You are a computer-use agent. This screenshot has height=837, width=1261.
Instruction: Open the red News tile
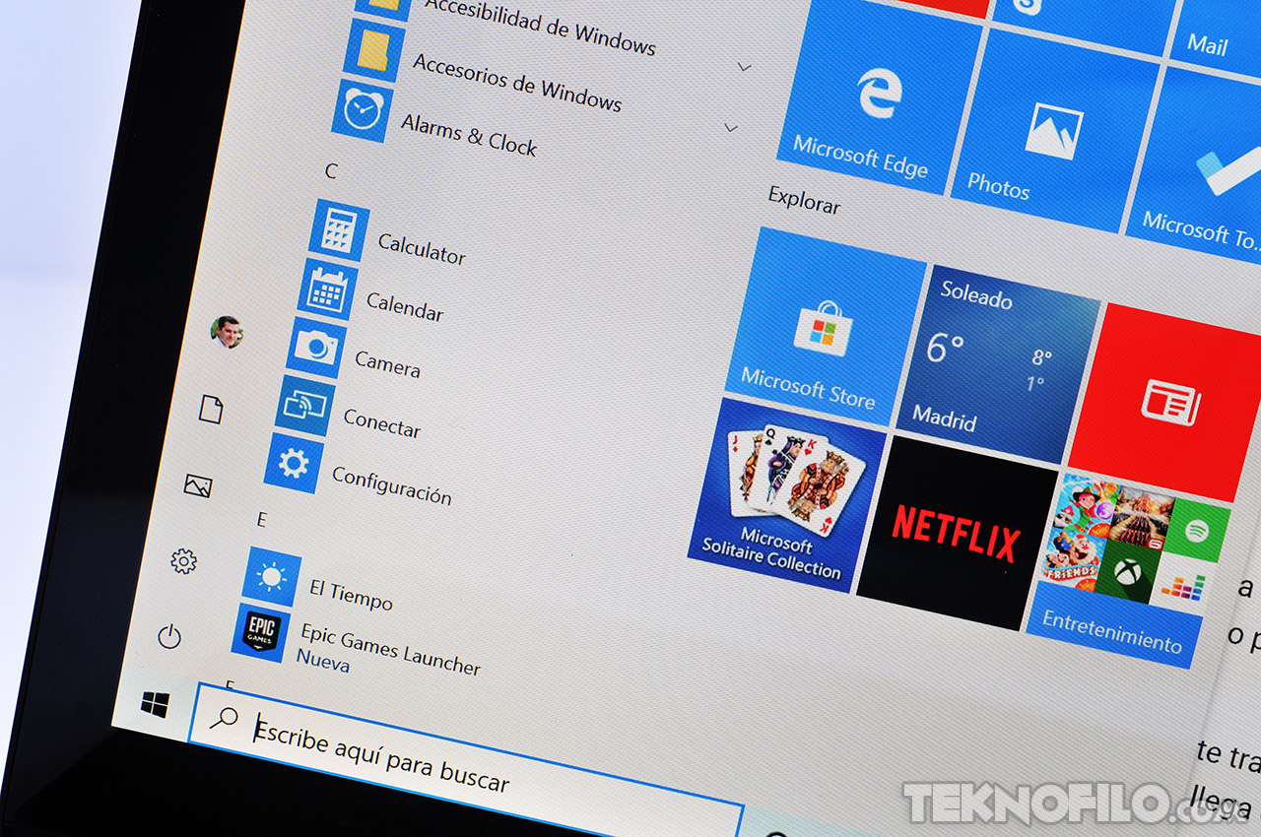[1168, 403]
